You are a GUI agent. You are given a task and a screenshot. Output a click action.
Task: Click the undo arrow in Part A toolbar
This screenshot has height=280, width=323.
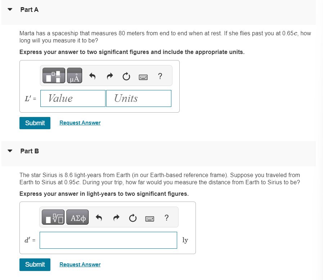[x=92, y=76]
